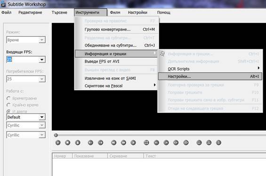Open the Търсене menu
This screenshot has height=176, width=266.
[x=59, y=12]
